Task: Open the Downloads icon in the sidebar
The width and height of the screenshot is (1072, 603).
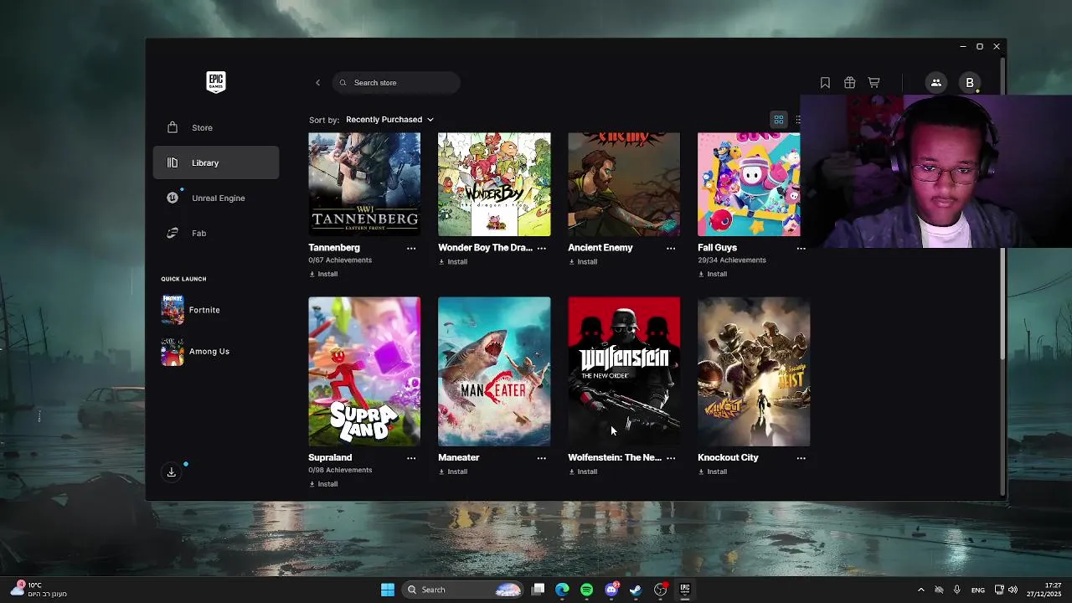Action: (171, 472)
